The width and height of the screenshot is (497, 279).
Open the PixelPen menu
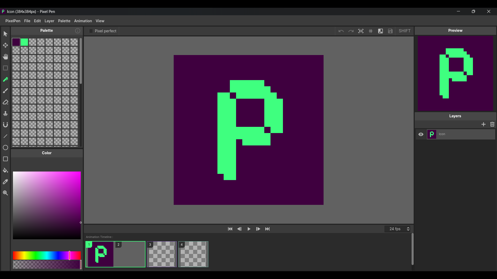(x=13, y=21)
